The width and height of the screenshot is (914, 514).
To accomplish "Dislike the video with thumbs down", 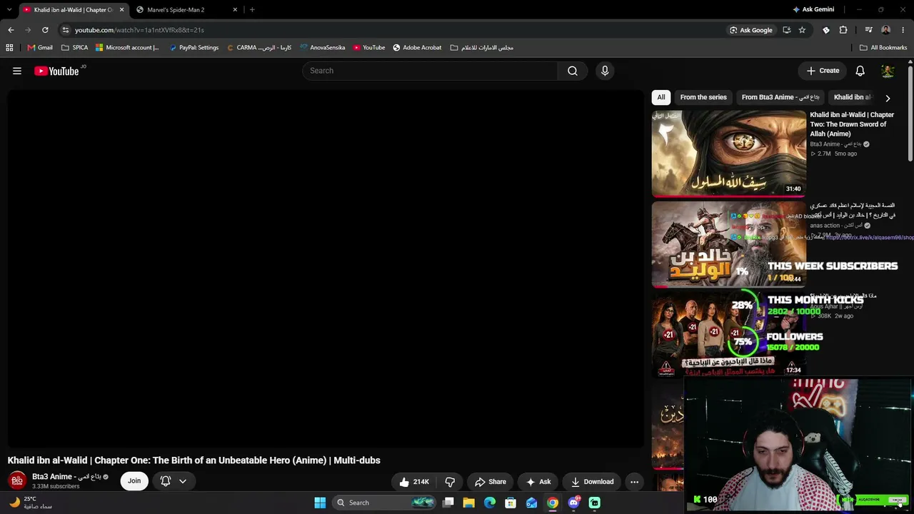I will (450, 482).
